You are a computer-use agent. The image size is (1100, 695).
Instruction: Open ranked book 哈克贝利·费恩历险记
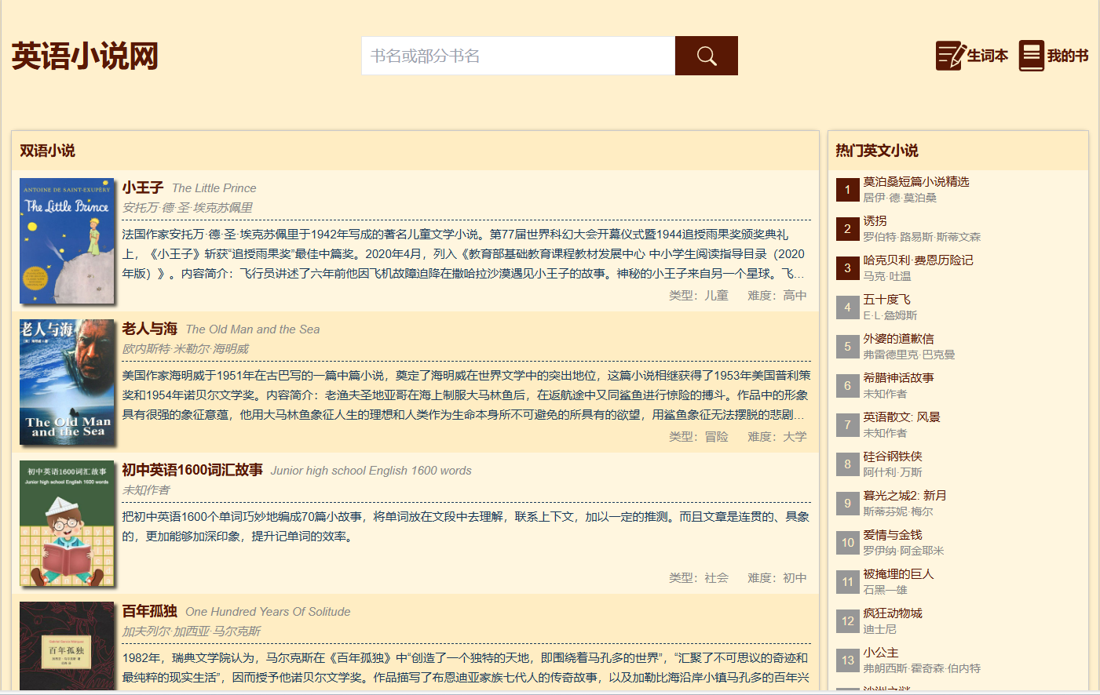[918, 260]
